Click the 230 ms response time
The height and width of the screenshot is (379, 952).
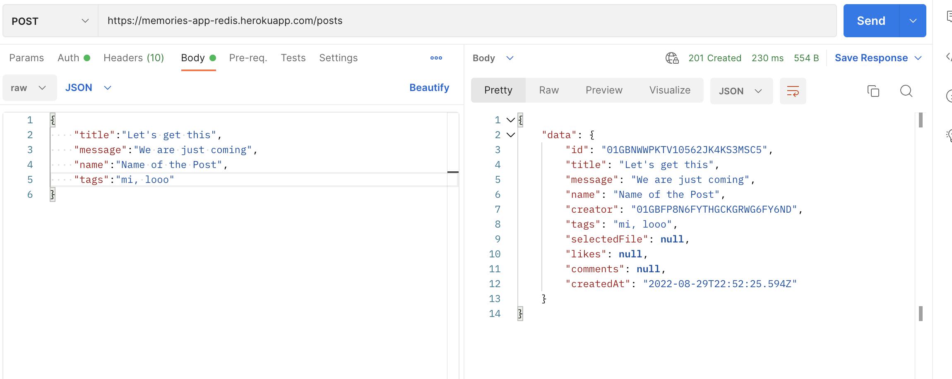(x=767, y=58)
